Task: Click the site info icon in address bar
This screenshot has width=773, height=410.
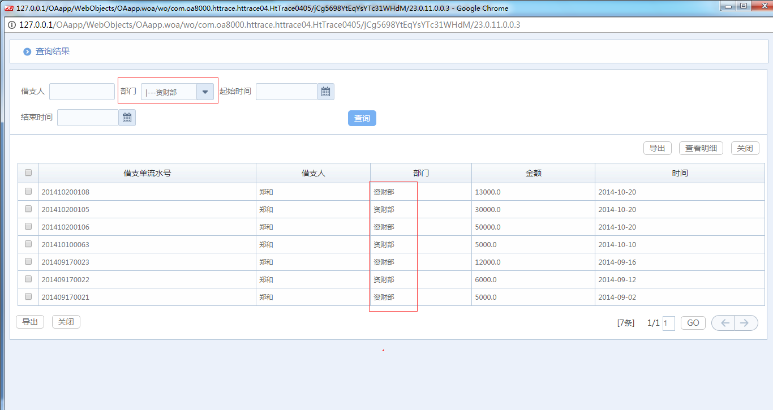Action: click(12, 25)
